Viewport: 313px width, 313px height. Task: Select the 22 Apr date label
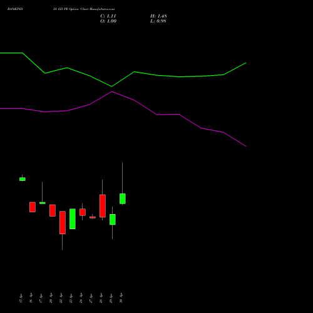point(61,298)
